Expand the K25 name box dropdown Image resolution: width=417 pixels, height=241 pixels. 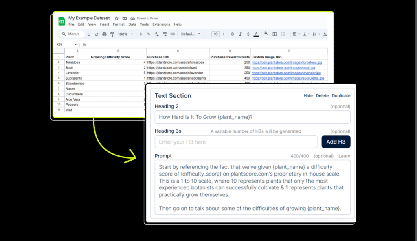tap(75, 45)
